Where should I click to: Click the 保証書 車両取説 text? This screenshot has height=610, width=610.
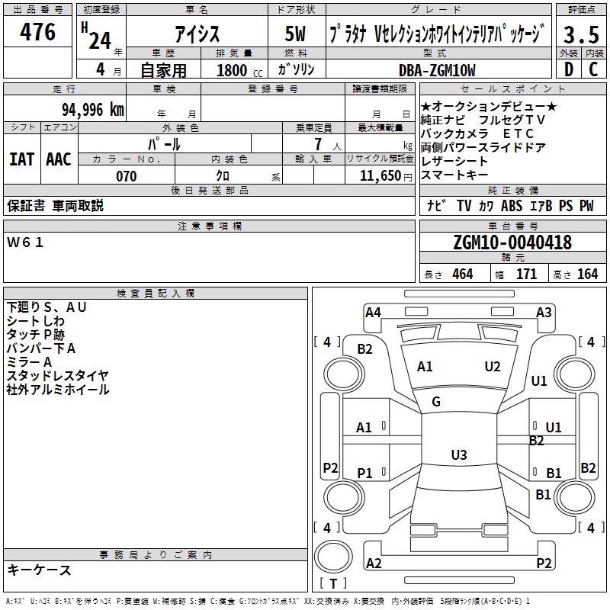tap(55, 205)
